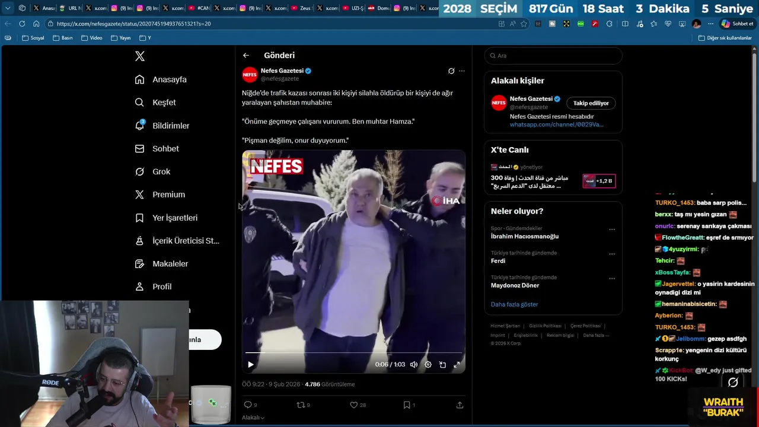This screenshot has width=759, height=427.
Task: Open Sohbet et Copilot button
Action: (736, 24)
